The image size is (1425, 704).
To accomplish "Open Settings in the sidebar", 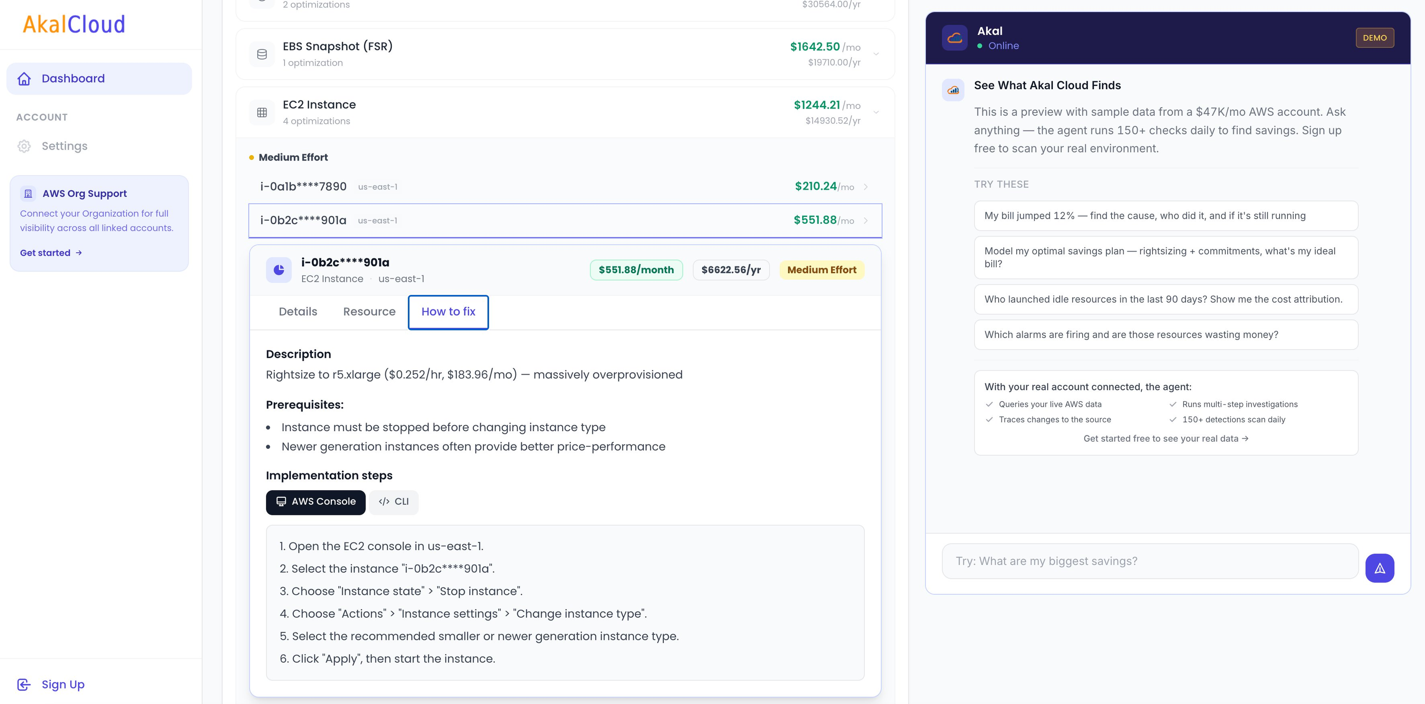I will click(x=99, y=146).
